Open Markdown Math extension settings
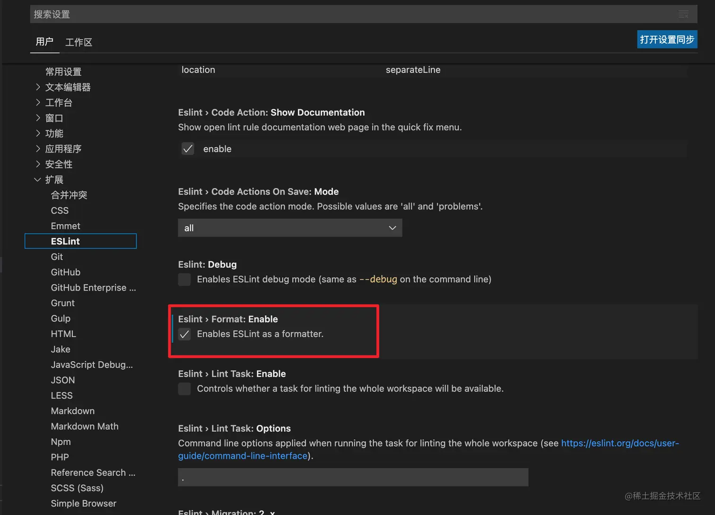This screenshot has width=715, height=515. point(85,426)
